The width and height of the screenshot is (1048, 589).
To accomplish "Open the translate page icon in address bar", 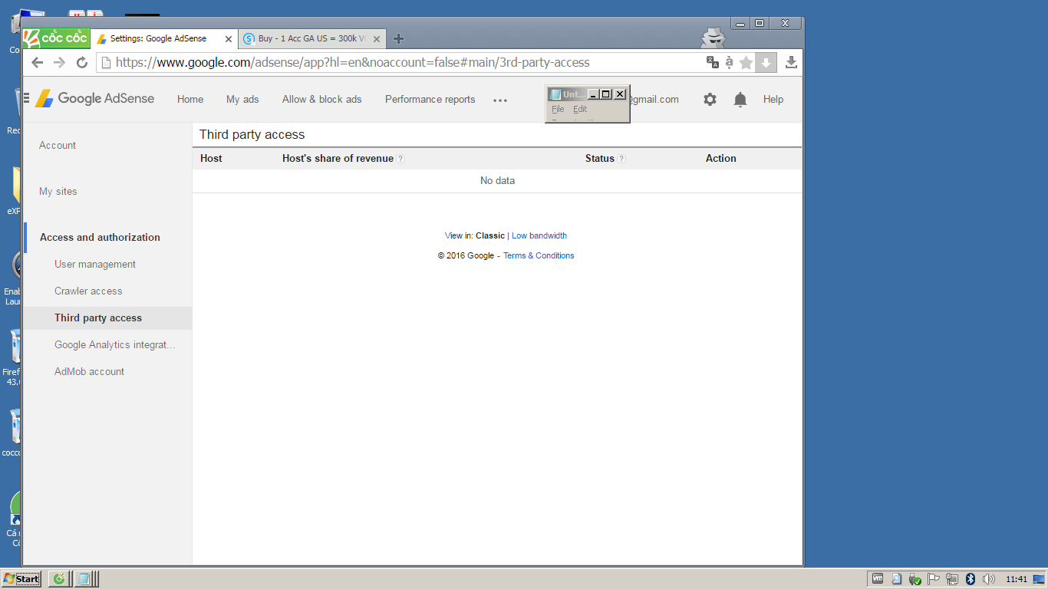I will [713, 62].
